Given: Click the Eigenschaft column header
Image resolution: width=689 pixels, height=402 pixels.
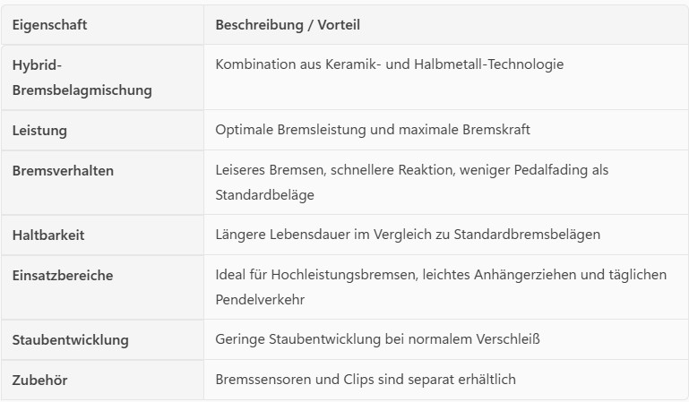Looking at the screenshot, I should coord(49,25).
